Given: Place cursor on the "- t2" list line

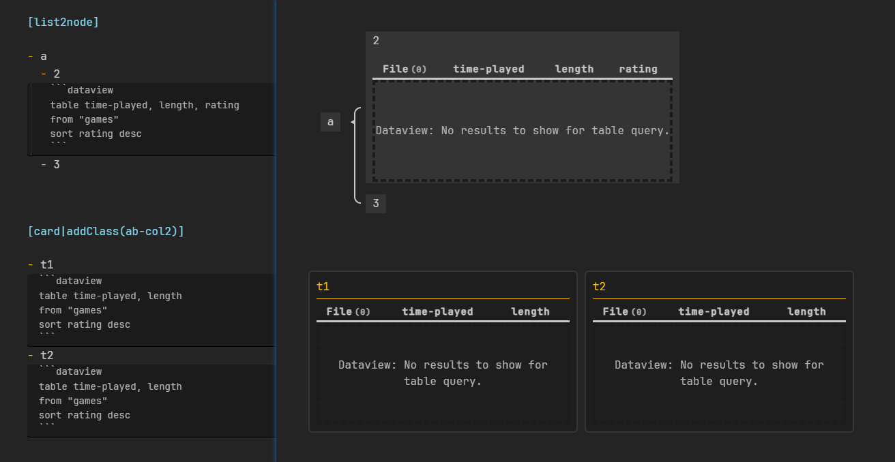Looking at the screenshot, I should coord(46,355).
